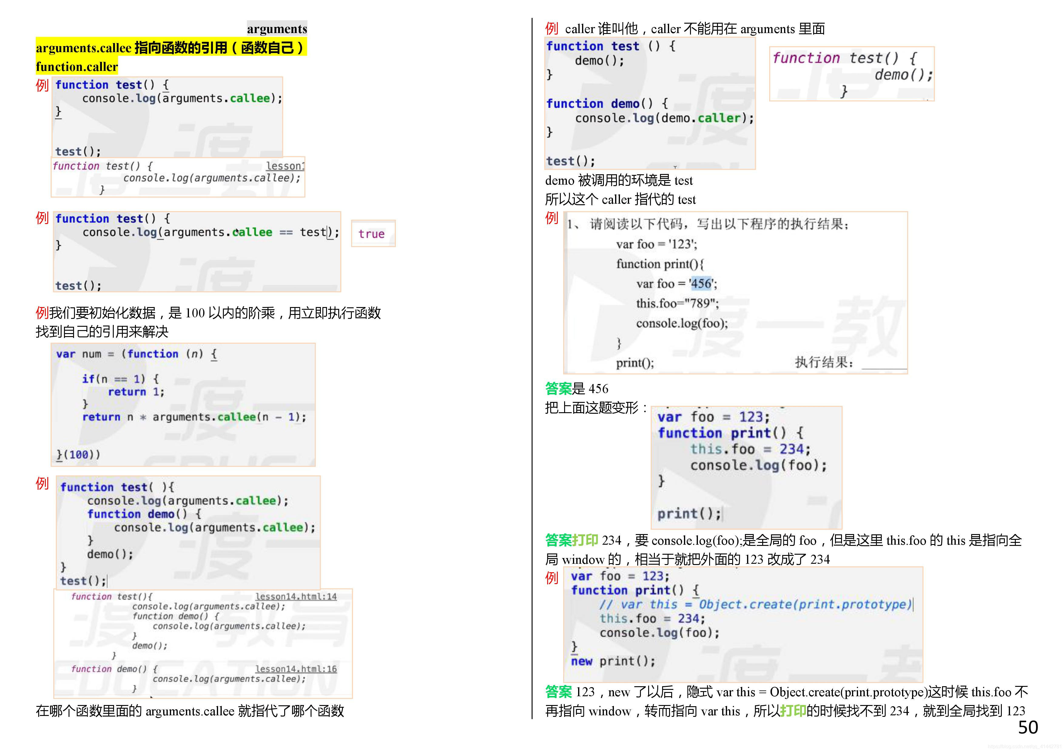Click the blue-highlighted '456' value
This screenshot has height=752, width=1064.
(701, 283)
